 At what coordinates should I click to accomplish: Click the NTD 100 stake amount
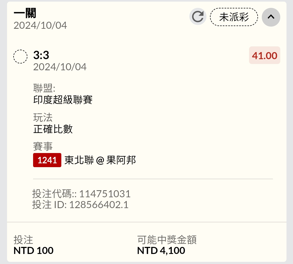coord(33,250)
